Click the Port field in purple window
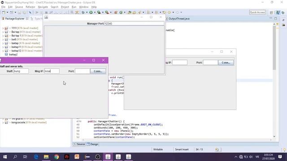 point(83,71)
